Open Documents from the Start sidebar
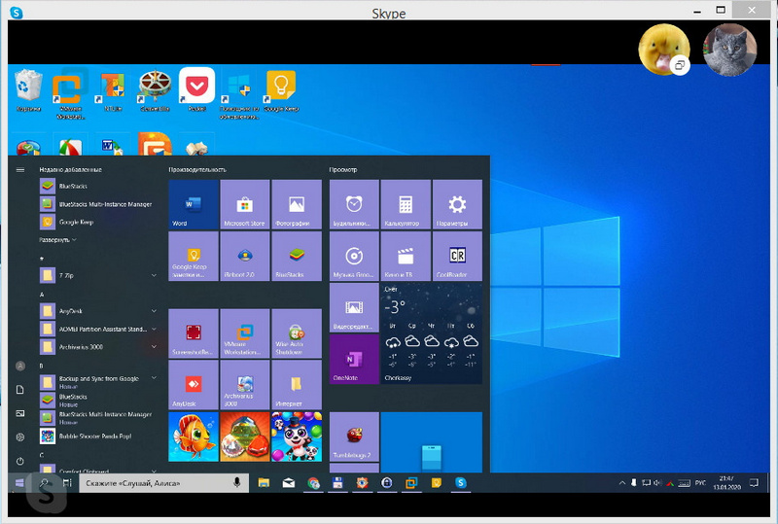Screen dimensions: 778x524 point(20,390)
